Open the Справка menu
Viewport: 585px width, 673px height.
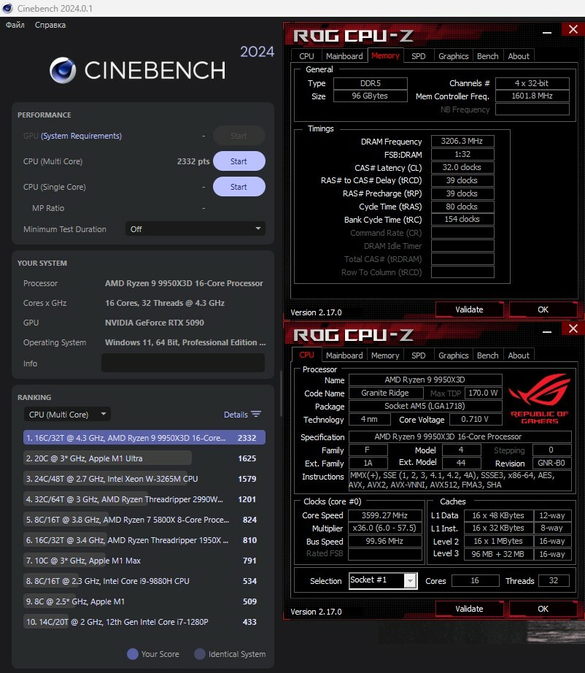pos(50,25)
